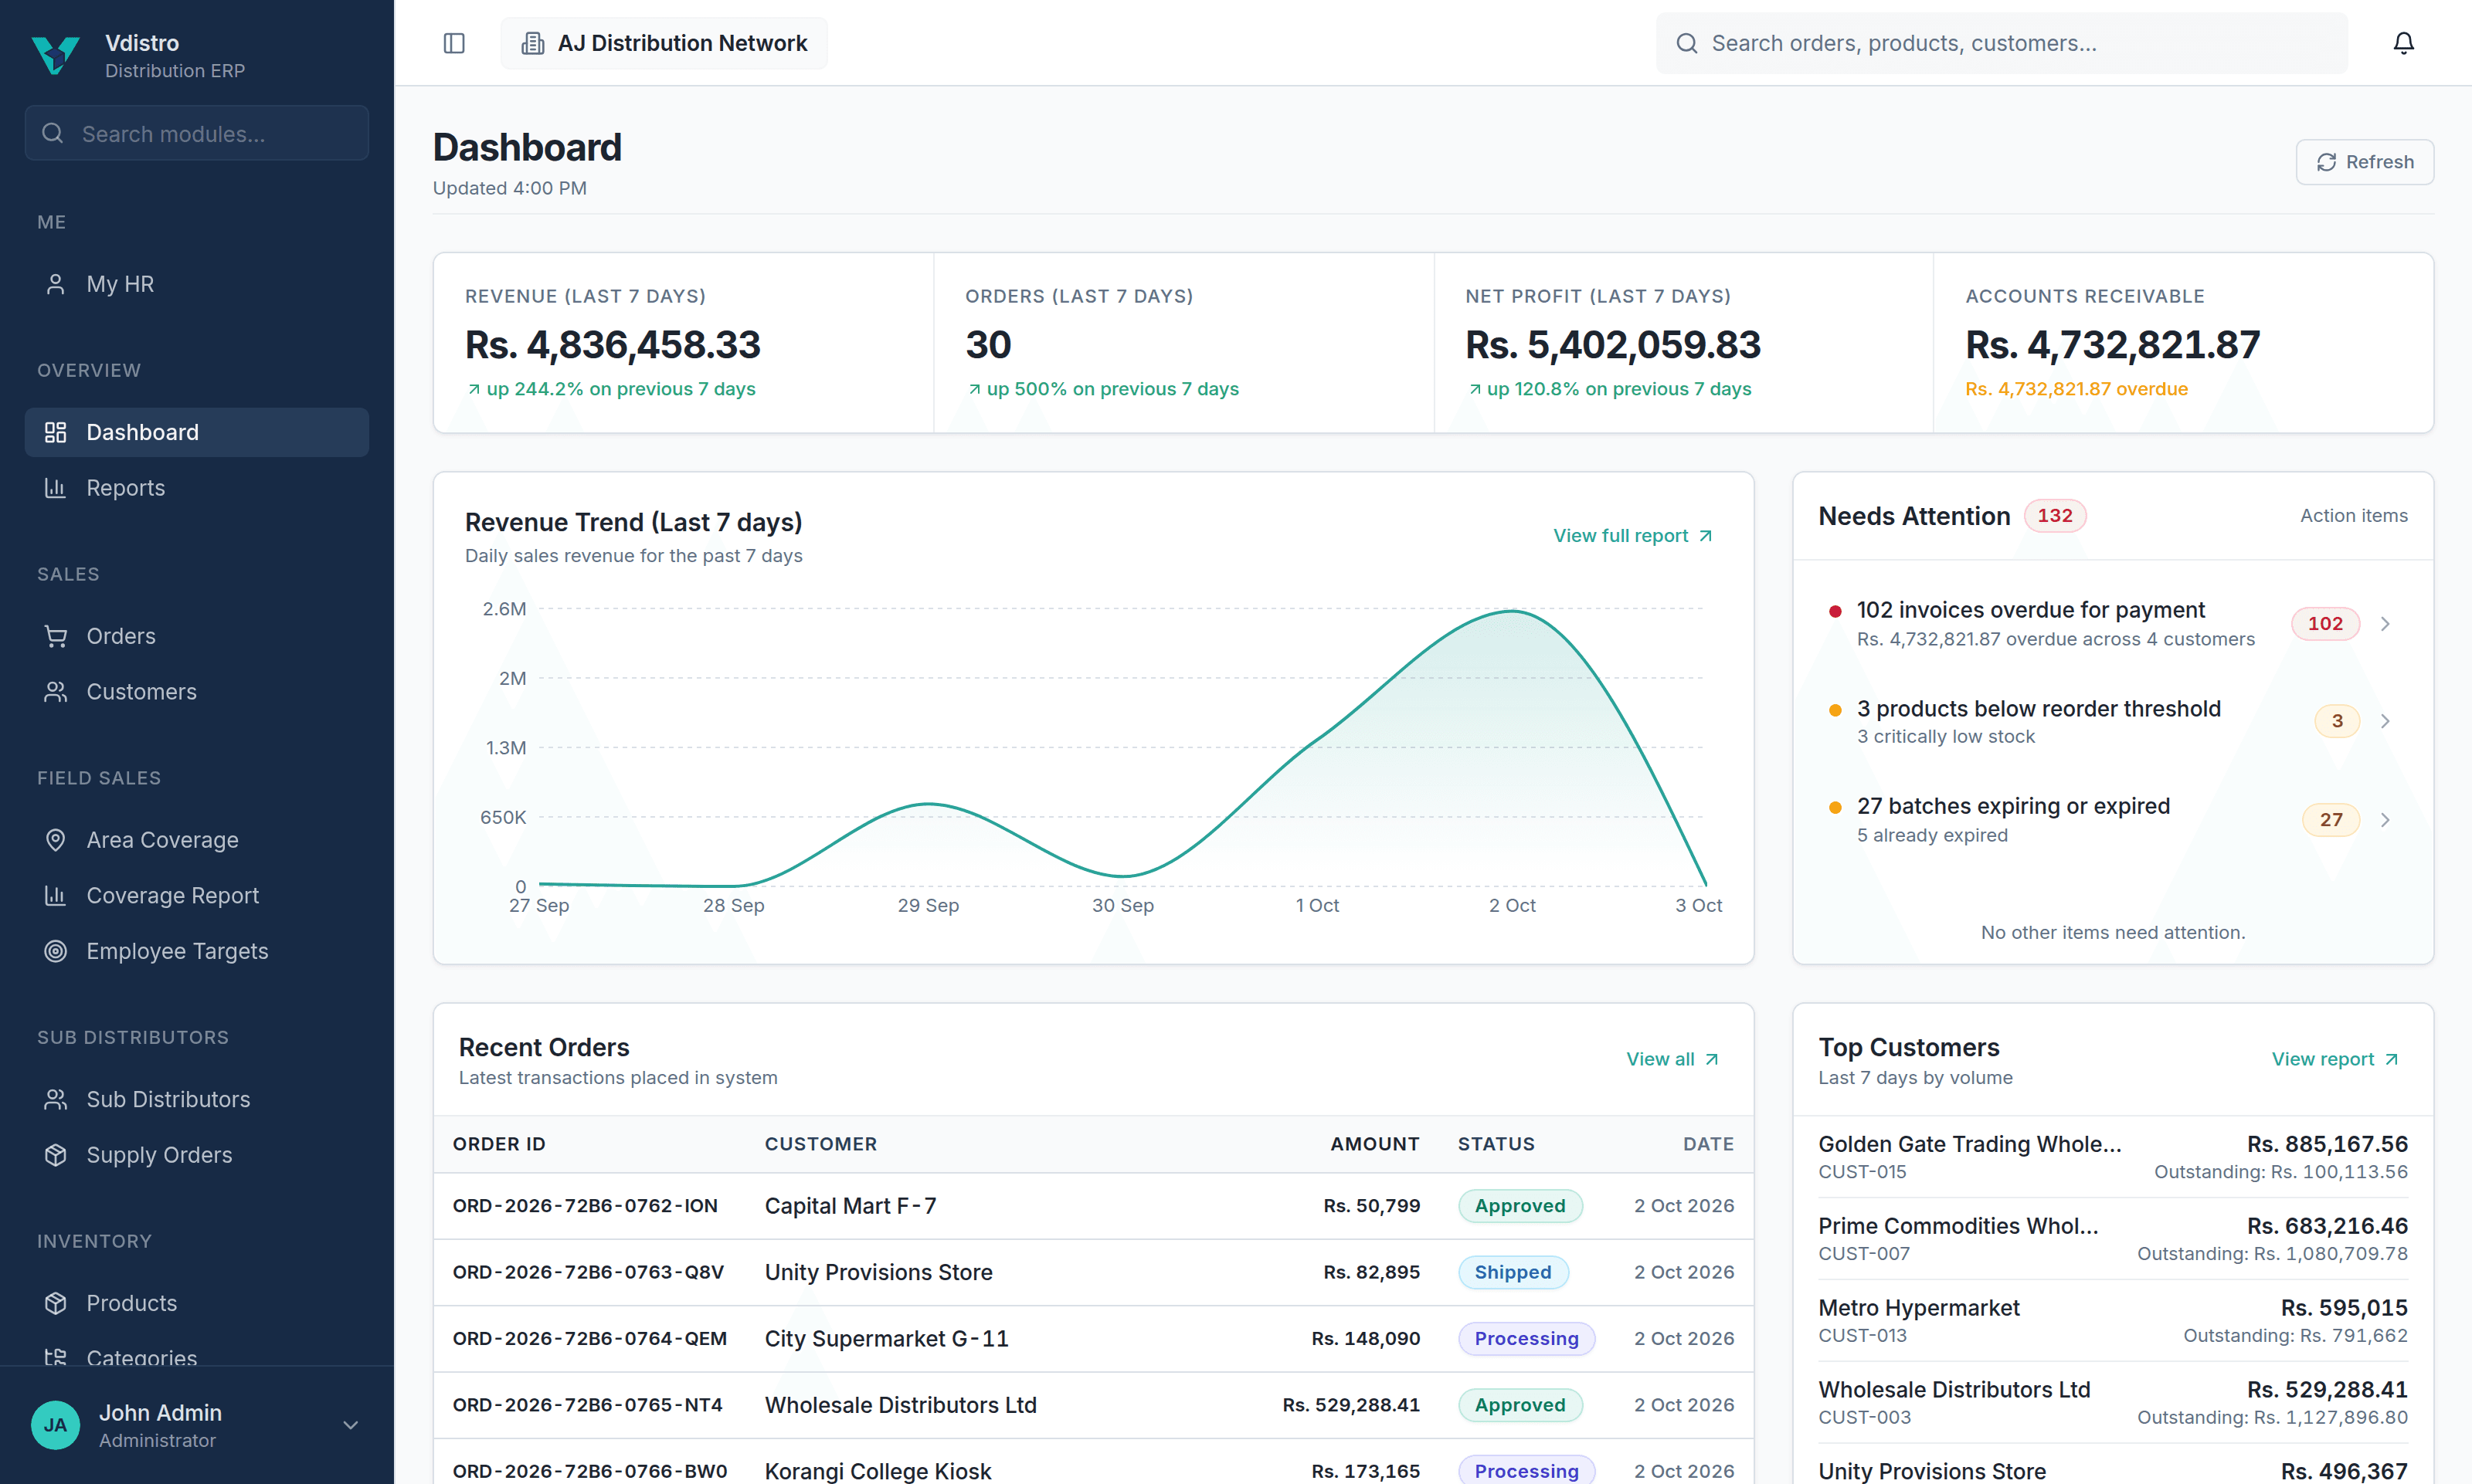Click the Reports bar chart icon
The width and height of the screenshot is (2472, 1484).
[x=56, y=488]
